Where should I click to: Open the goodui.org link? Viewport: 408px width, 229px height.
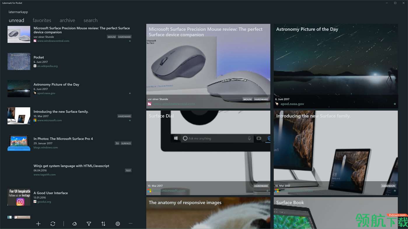pyautogui.click(x=44, y=202)
